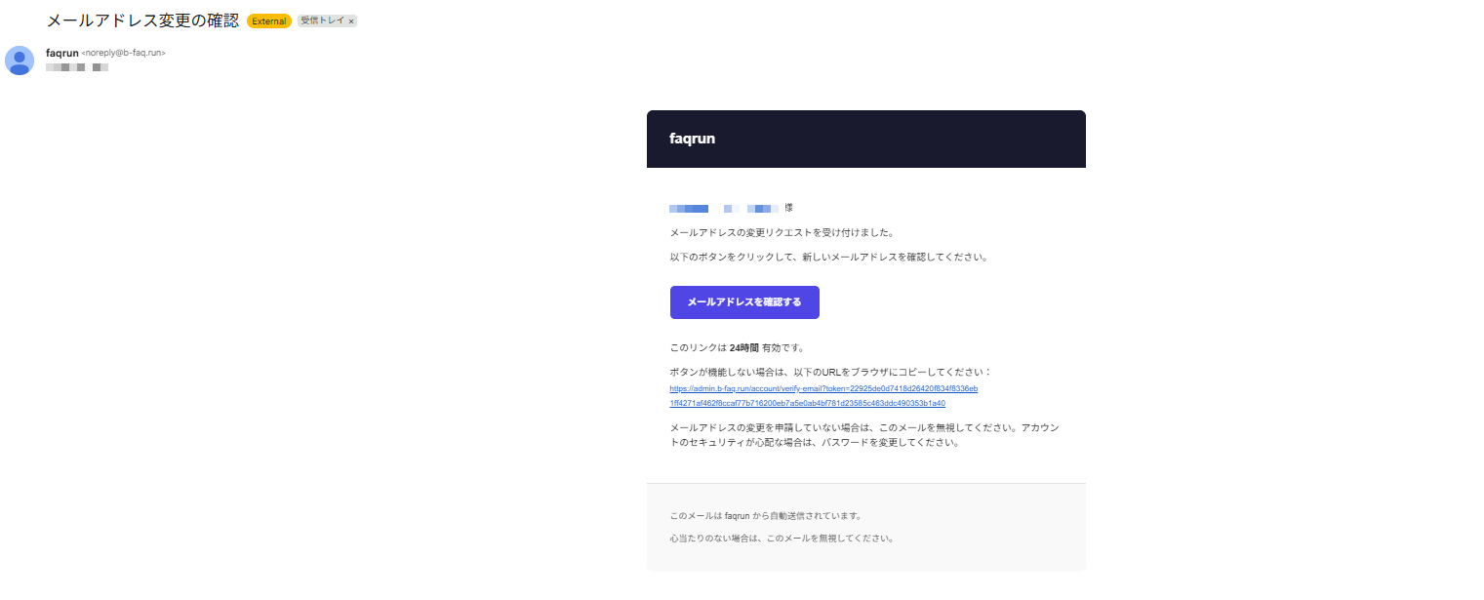1484x600 pixels.
Task: Click the noreply@b-faq.run sender address
Action: 123,53
